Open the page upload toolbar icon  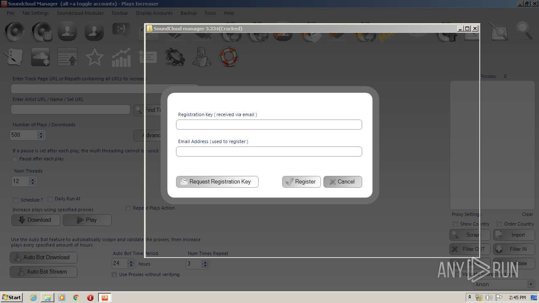pos(67,57)
